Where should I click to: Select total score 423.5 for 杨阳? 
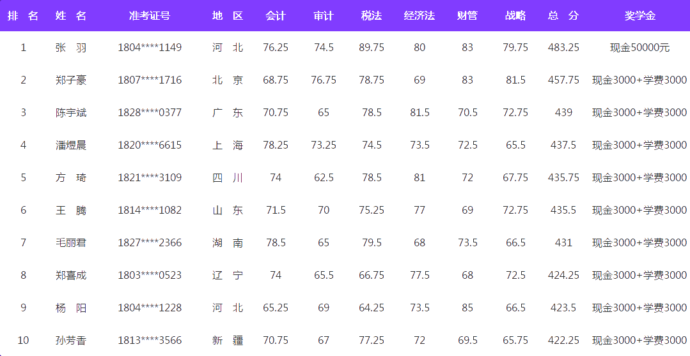click(563, 308)
